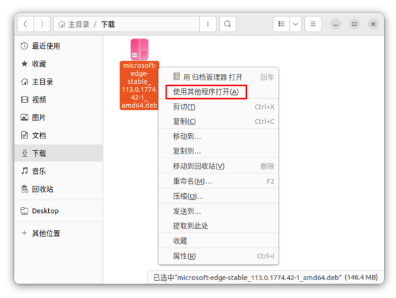Screen dimensions: 396x298
Task: Choose Open With Other Application
Action: (x=206, y=92)
